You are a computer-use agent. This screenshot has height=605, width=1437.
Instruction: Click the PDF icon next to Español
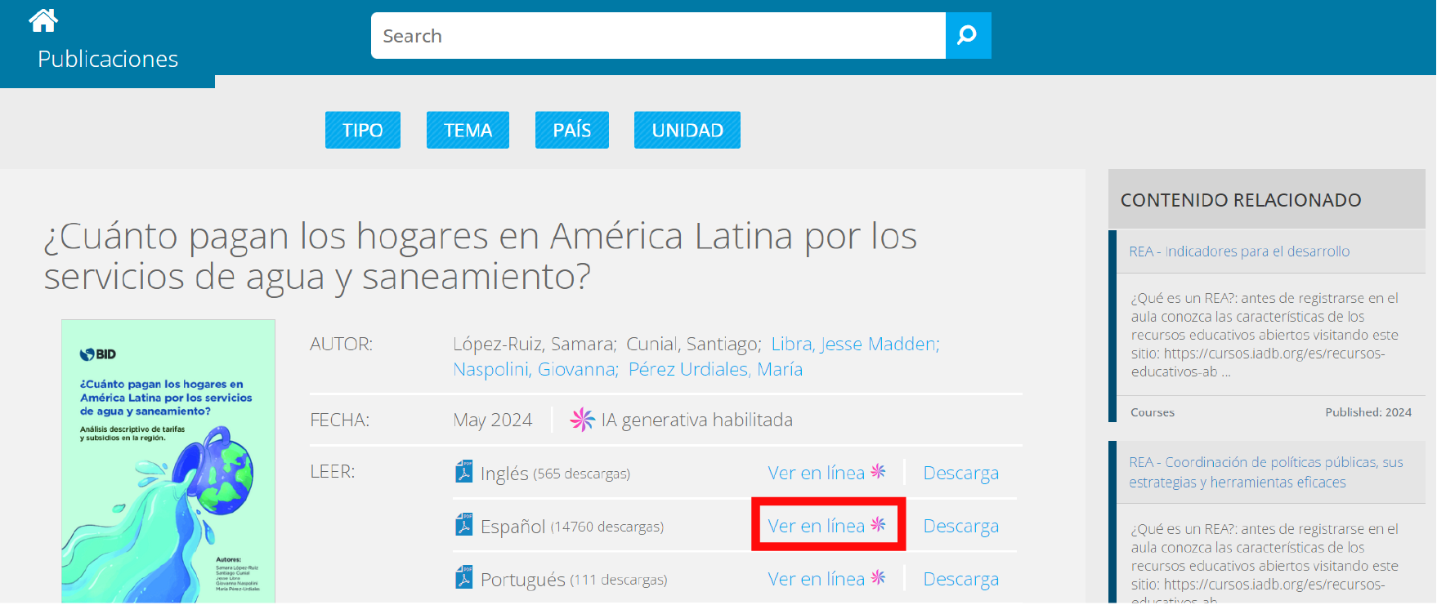[x=464, y=525]
